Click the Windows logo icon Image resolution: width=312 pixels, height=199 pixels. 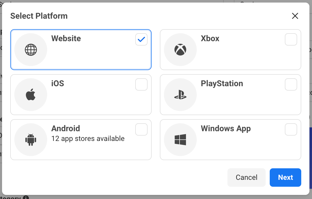click(x=180, y=140)
